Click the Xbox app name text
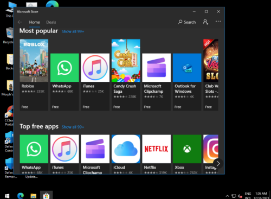 (x=179, y=168)
